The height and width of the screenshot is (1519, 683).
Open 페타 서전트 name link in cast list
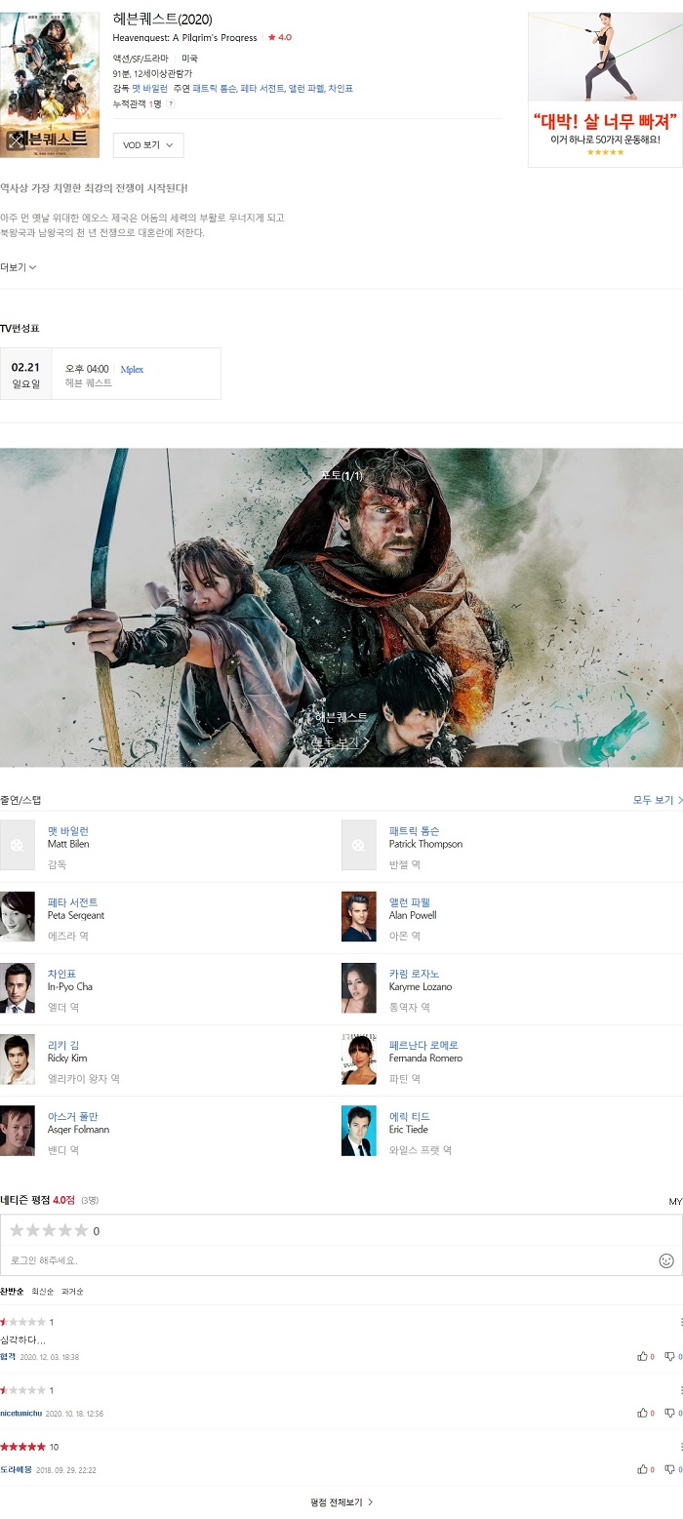click(72, 902)
